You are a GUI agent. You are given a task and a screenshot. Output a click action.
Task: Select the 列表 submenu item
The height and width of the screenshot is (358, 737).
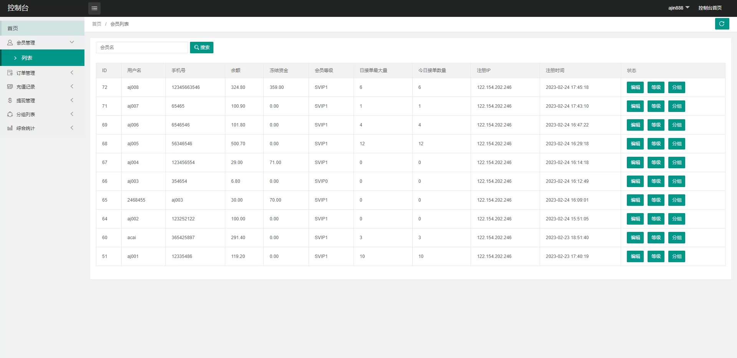(27, 58)
